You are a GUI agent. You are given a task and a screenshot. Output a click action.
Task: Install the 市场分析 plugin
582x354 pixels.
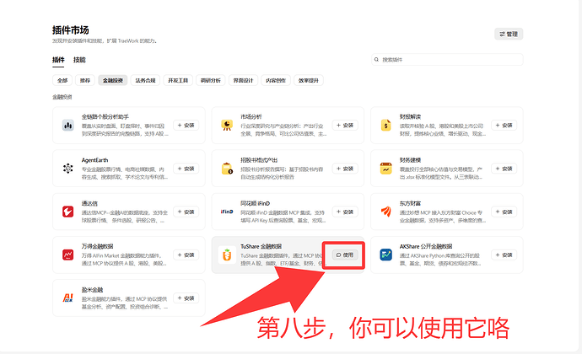[345, 126]
